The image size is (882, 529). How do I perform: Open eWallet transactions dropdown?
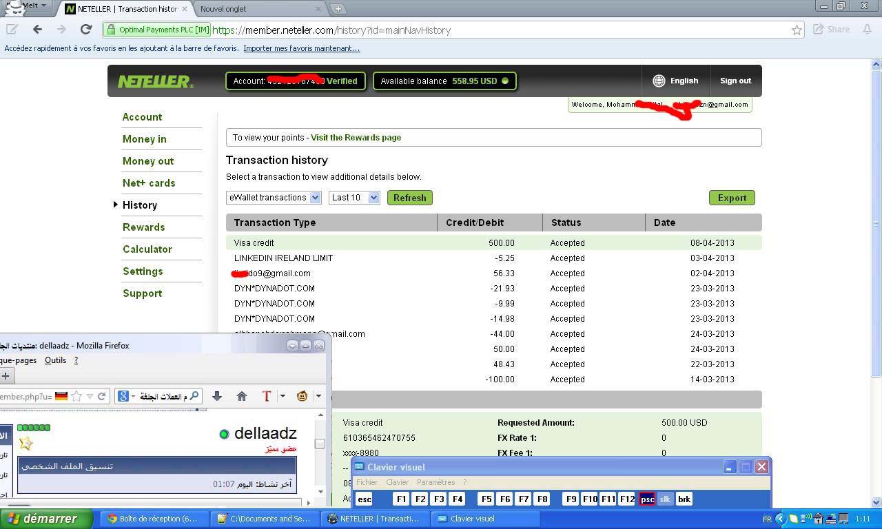274,198
